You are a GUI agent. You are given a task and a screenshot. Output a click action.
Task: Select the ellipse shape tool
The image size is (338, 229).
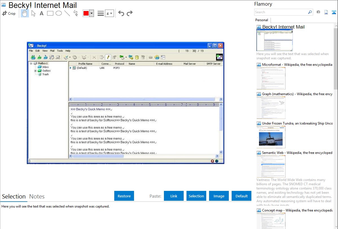click(59, 13)
